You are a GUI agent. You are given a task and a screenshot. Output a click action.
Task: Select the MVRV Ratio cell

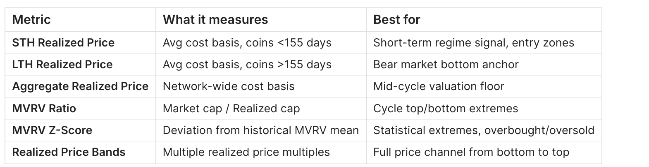[44, 109]
